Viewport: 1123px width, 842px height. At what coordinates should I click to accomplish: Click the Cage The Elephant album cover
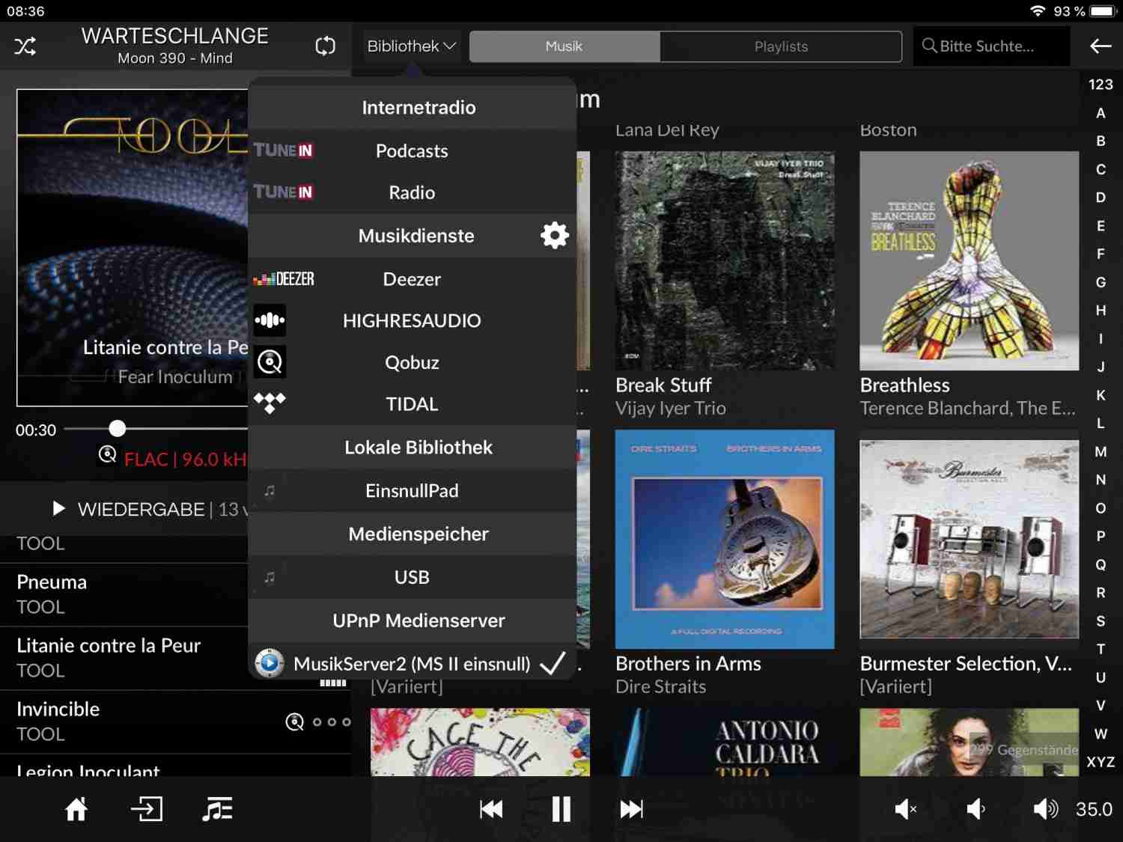coord(480,742)
